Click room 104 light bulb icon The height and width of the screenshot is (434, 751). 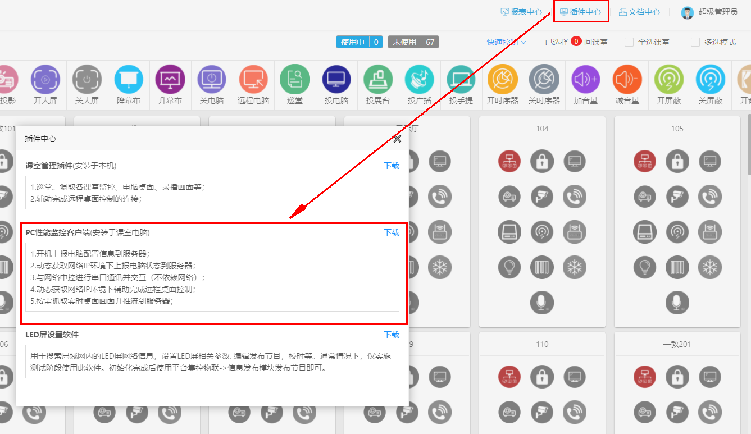[x=509, y=267]
